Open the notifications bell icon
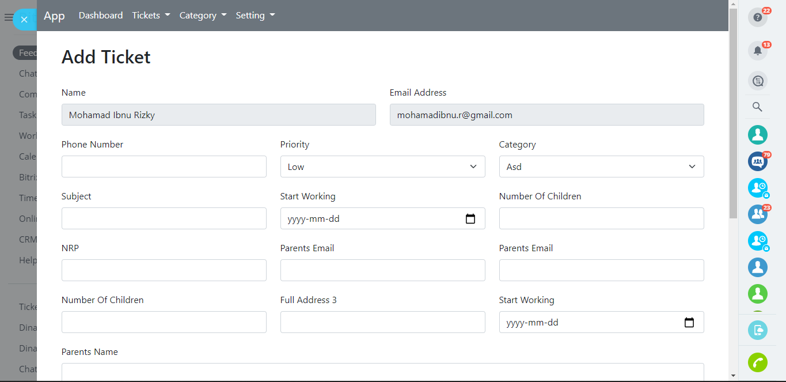The image size is (786, 382). [x=757, y=51]
